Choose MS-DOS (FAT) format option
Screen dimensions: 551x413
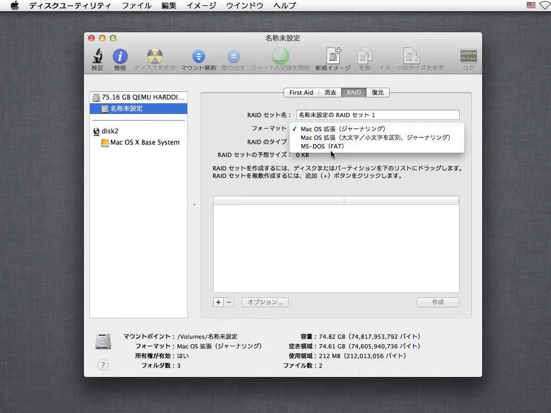coord(377,146)
